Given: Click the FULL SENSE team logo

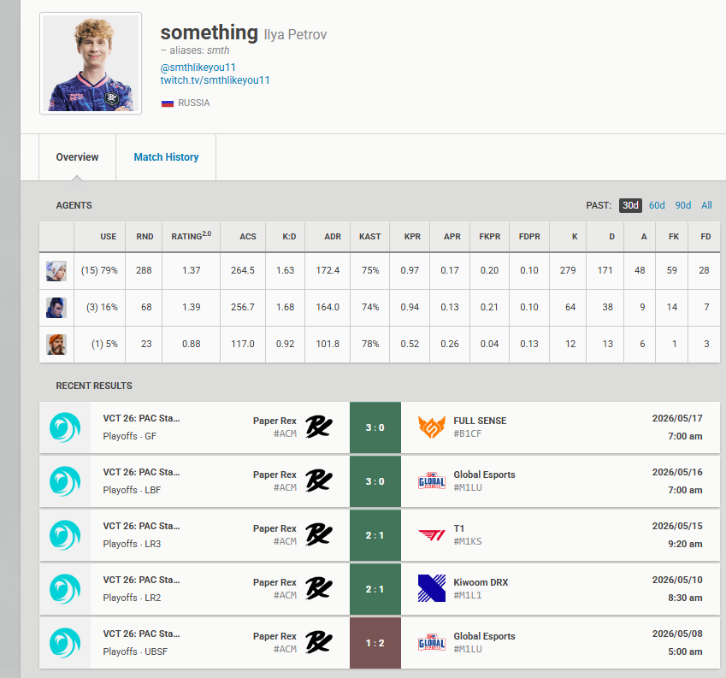Looking at the screenshot, I should [432, 427].
